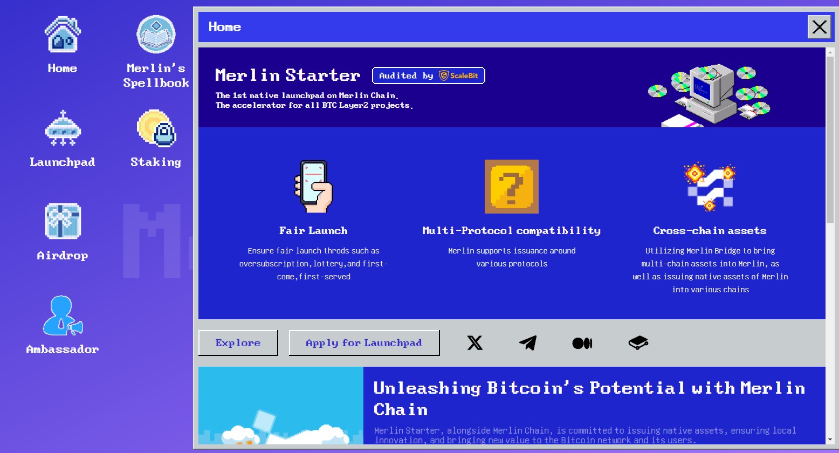Click Unleashing Bitcoin's Potential headline

[589, 399]
